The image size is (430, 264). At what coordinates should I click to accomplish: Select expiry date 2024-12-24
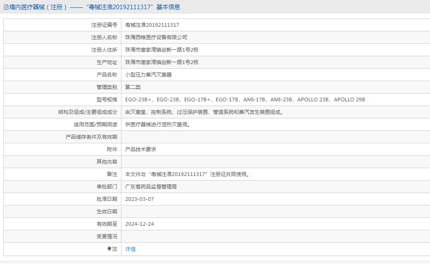(x=139, y=224)
